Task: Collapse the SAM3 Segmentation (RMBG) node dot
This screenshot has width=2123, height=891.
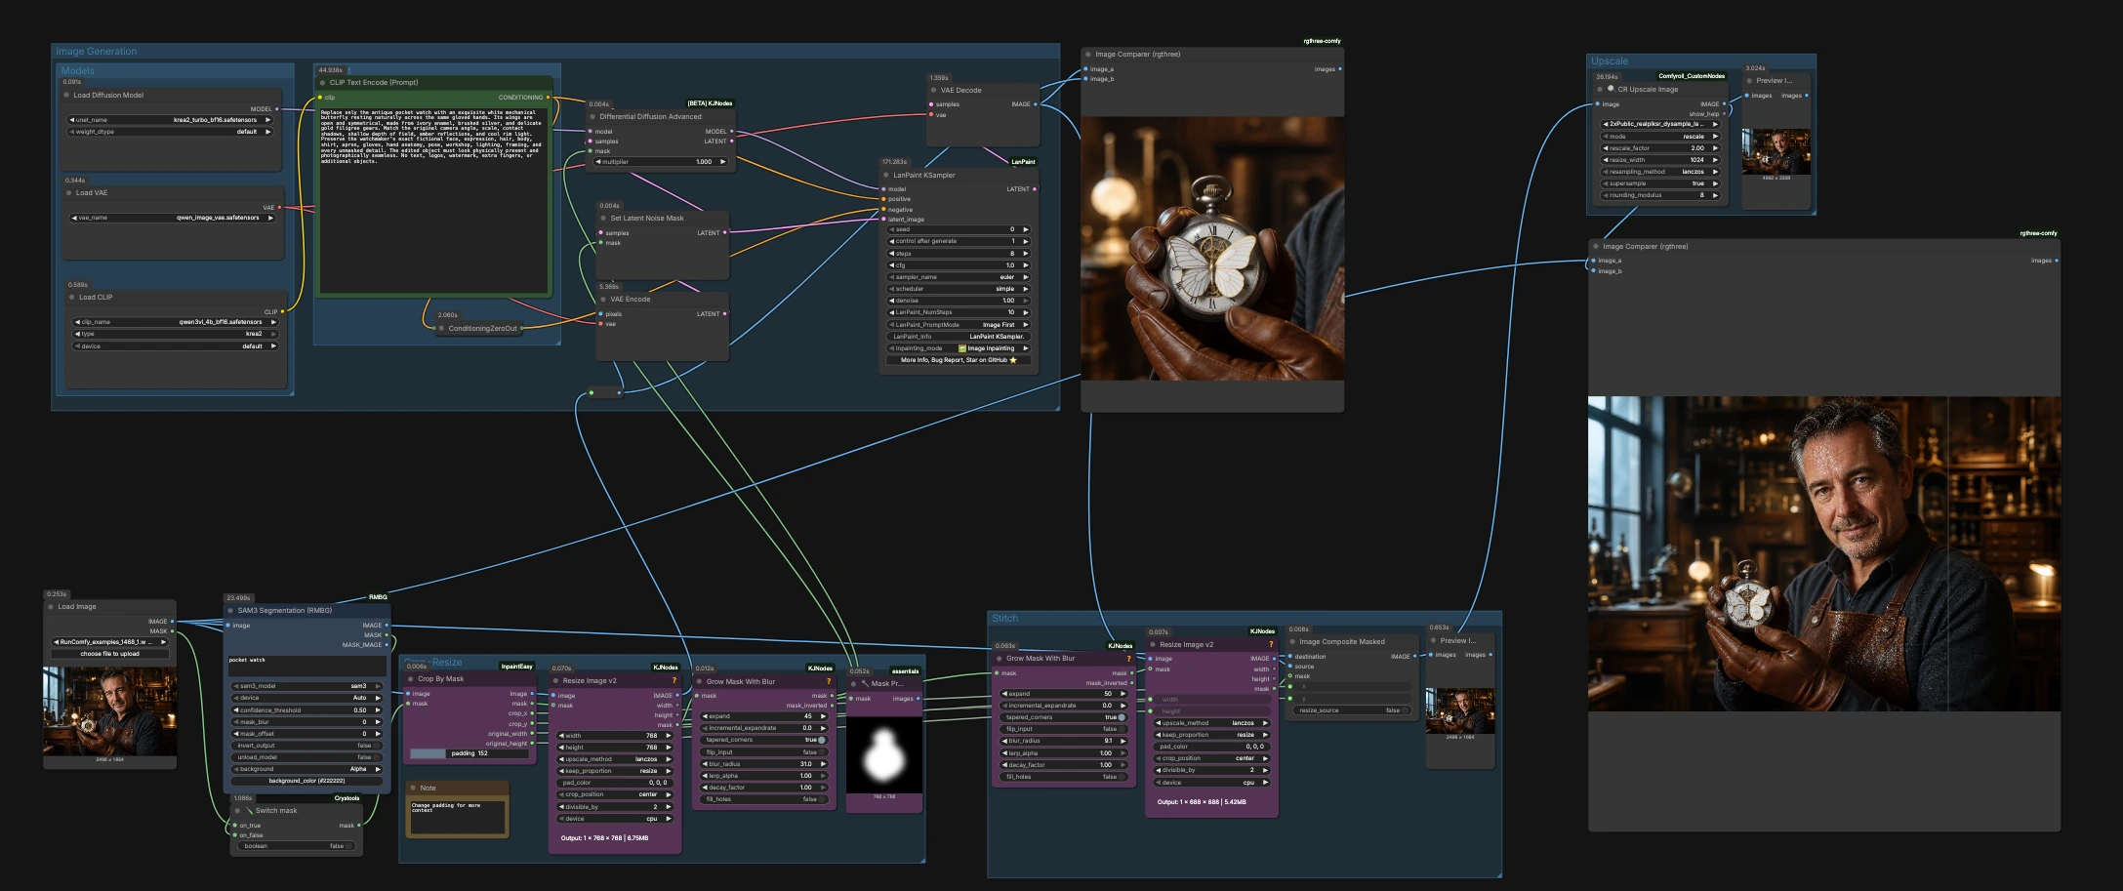Action: click(x=231, y=611)
